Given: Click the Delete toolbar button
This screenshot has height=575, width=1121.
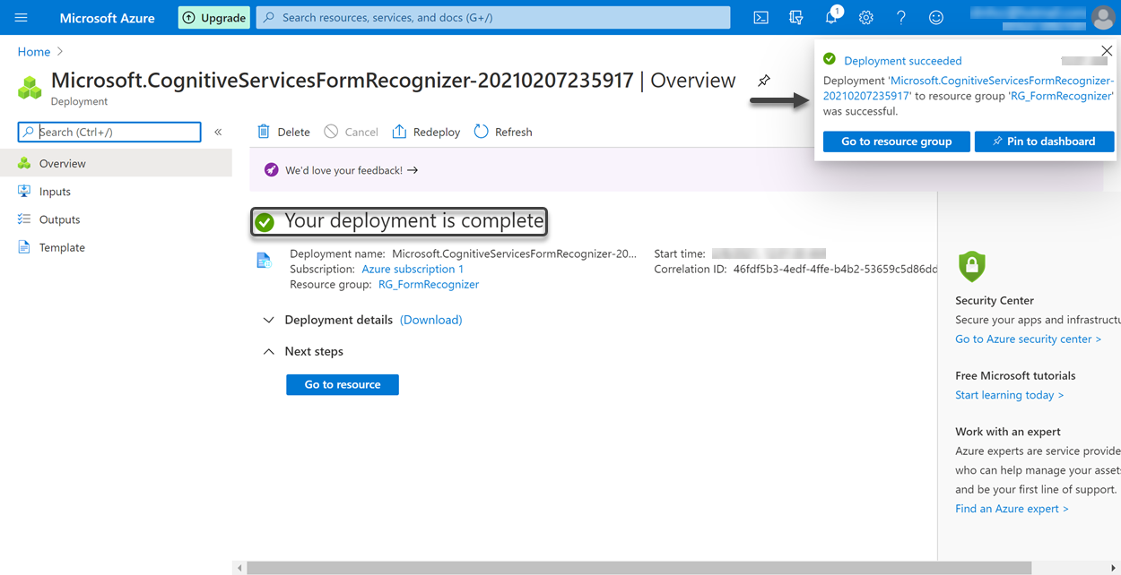Looking at the screenshot, I should (283, 132).
